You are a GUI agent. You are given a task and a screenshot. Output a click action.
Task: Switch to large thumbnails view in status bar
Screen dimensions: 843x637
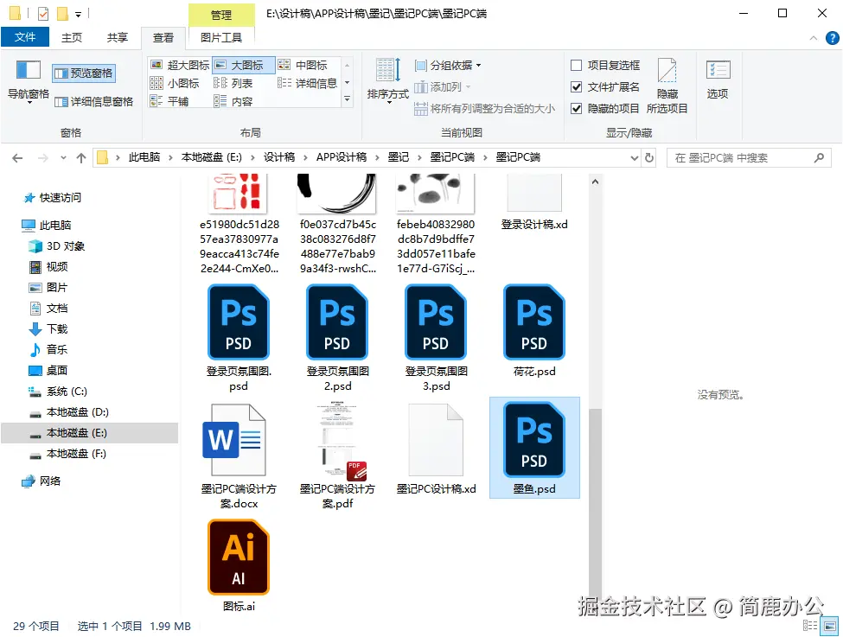[830, 625]
